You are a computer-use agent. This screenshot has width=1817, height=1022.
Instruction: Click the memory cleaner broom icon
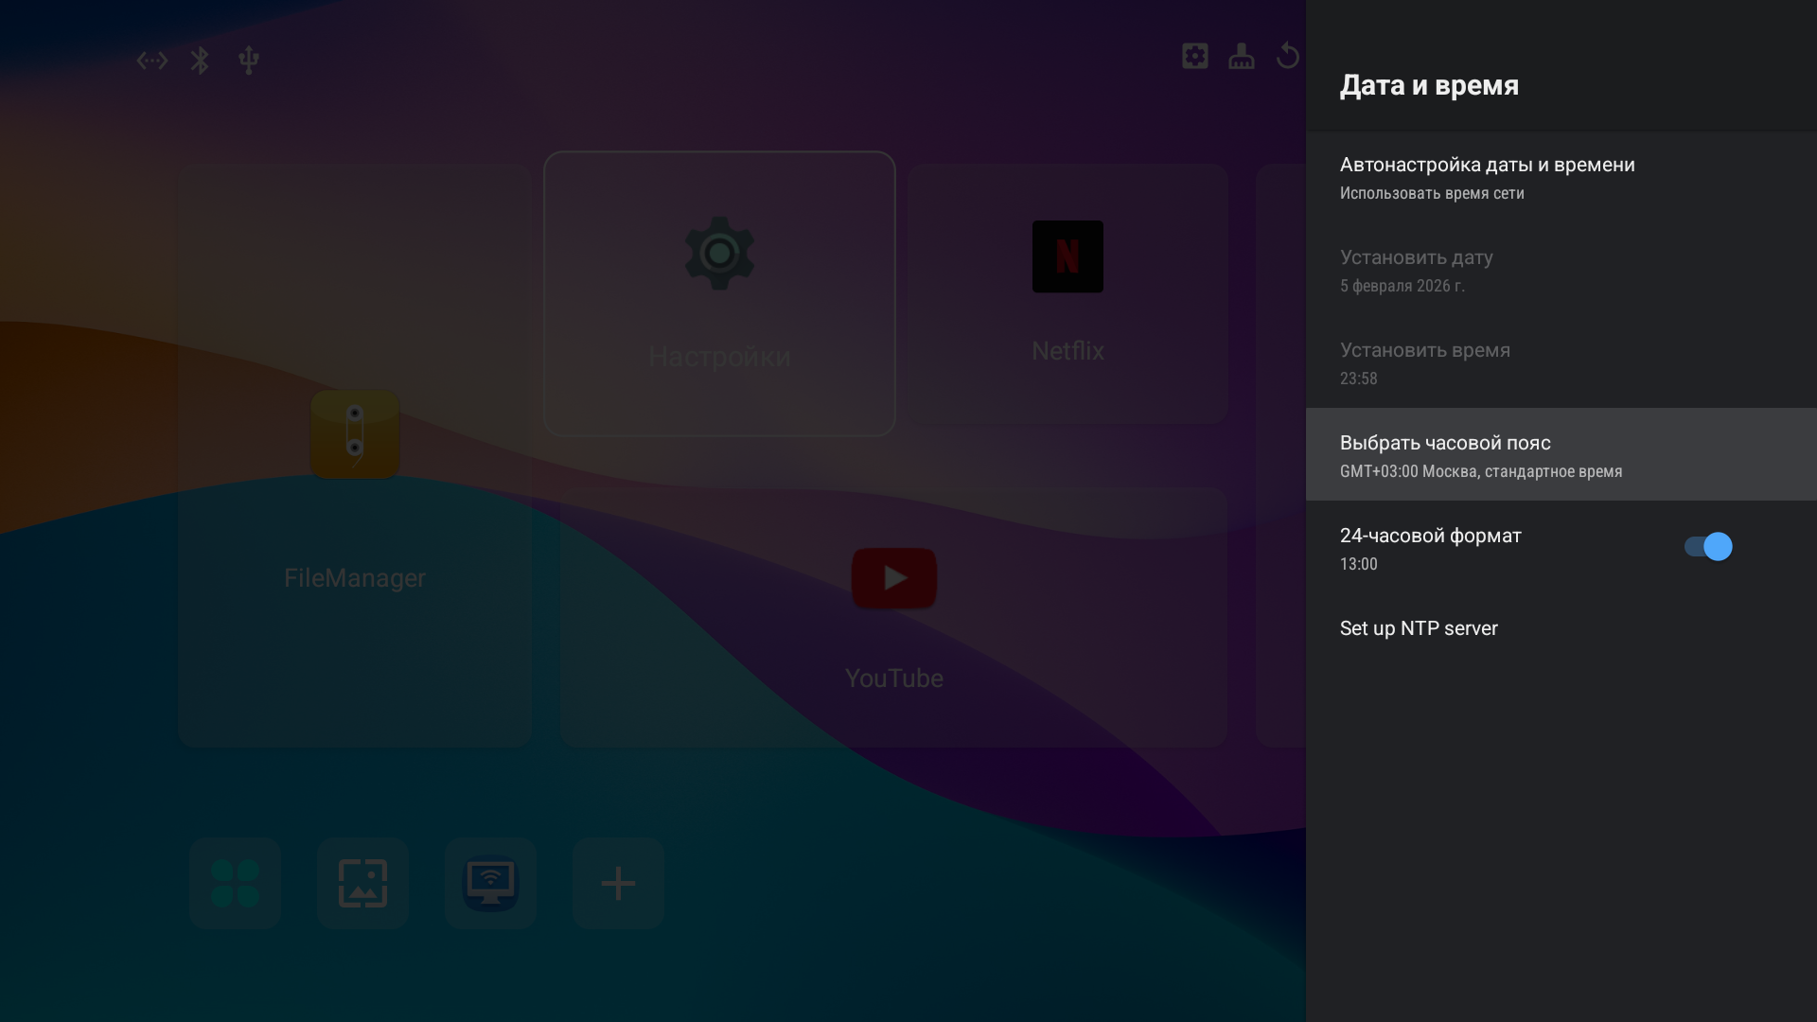(1241, 56)
